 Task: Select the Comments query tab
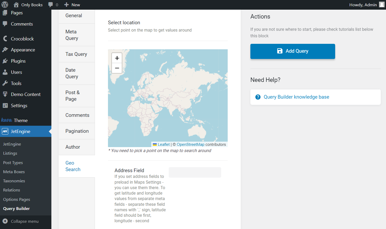click(77, 115)
